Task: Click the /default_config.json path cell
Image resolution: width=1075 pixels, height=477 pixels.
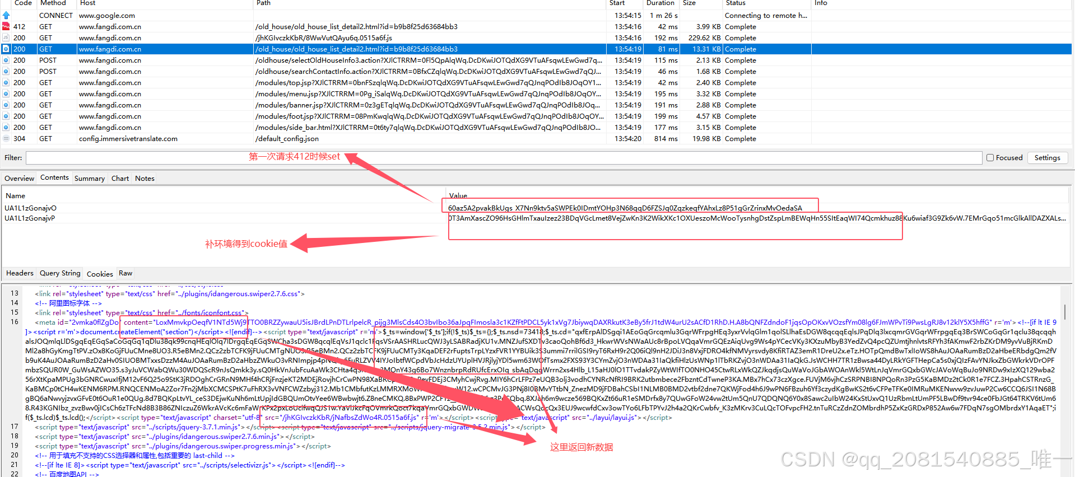Action: coord(287,138)
